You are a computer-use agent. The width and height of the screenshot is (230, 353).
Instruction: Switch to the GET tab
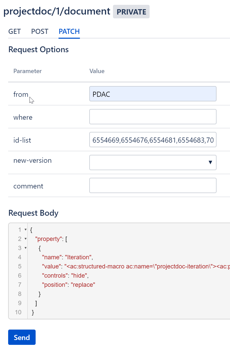tap(15, 32)
